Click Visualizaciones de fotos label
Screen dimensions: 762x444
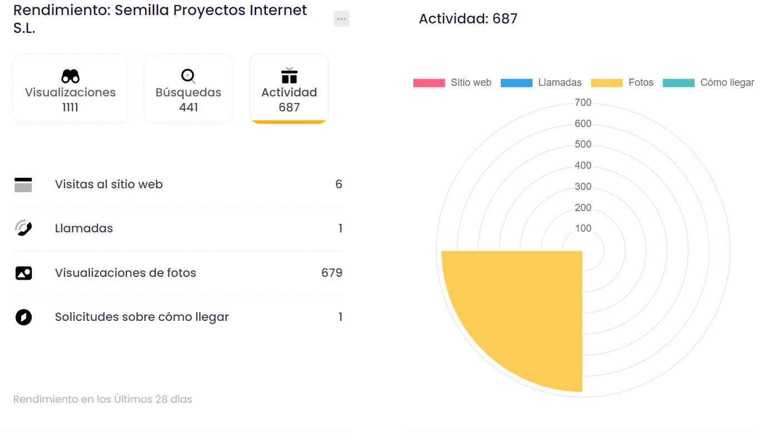click(x=125, y=273)
